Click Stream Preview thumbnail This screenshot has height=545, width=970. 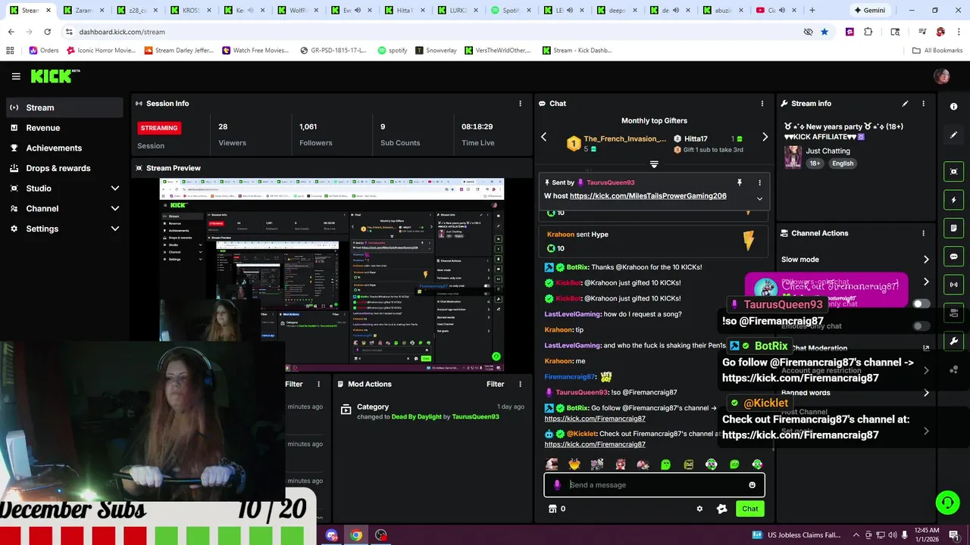click(331, 275)
